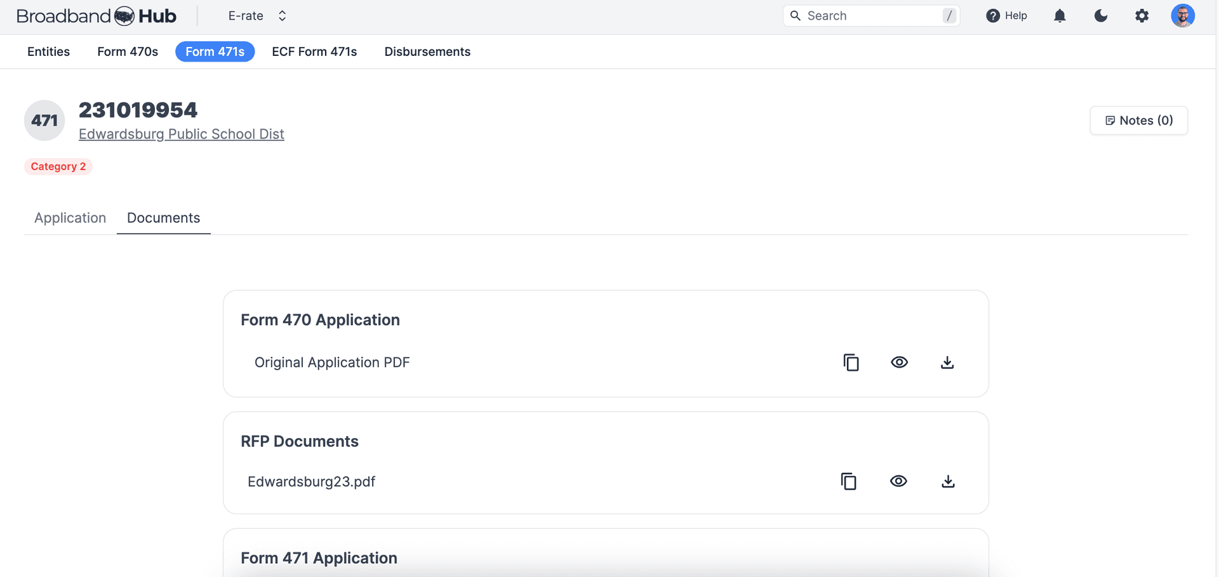Select the Category 2 badge
The image size is (1219, 577).
(58, 166)
